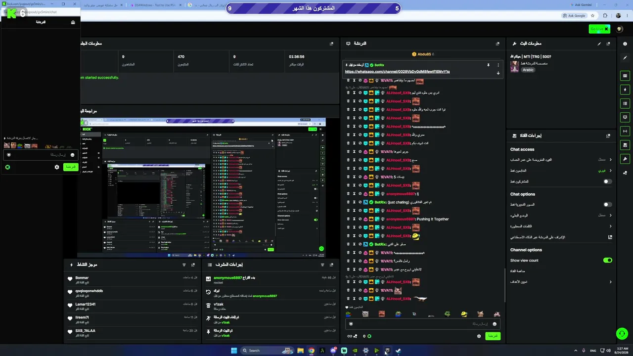Screen dimensions: 633x356
Task: Open Steam from the Windows taskbar
Action: point(398,351)
